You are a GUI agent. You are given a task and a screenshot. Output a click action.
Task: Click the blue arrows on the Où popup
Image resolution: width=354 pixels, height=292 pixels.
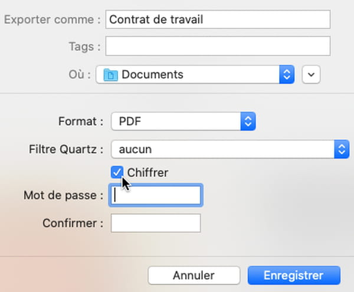pyautogui.click(x=287, y=74)
